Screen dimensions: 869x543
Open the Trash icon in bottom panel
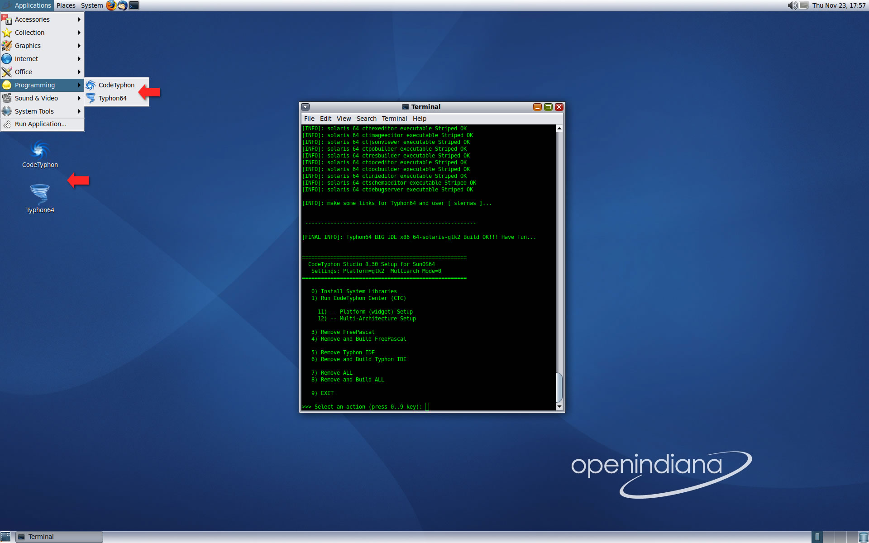point(864,537)
